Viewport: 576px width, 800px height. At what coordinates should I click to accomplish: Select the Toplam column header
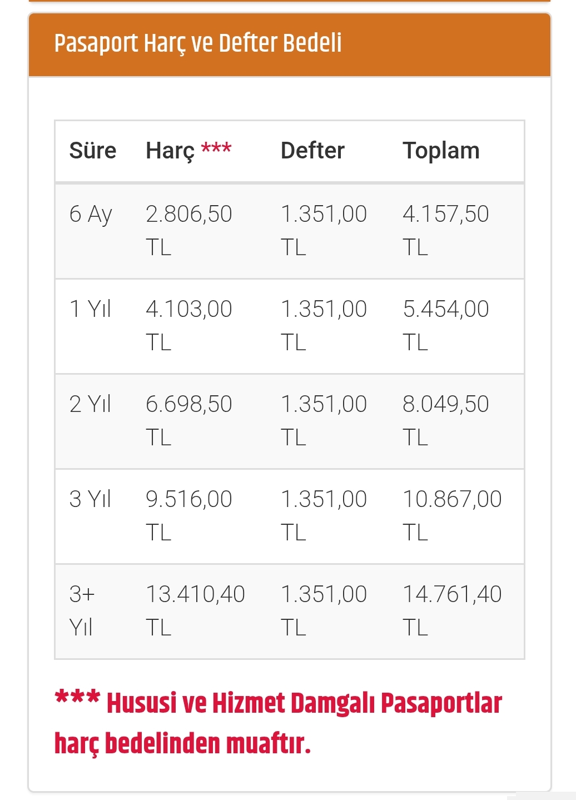click(x=441, y=151)
